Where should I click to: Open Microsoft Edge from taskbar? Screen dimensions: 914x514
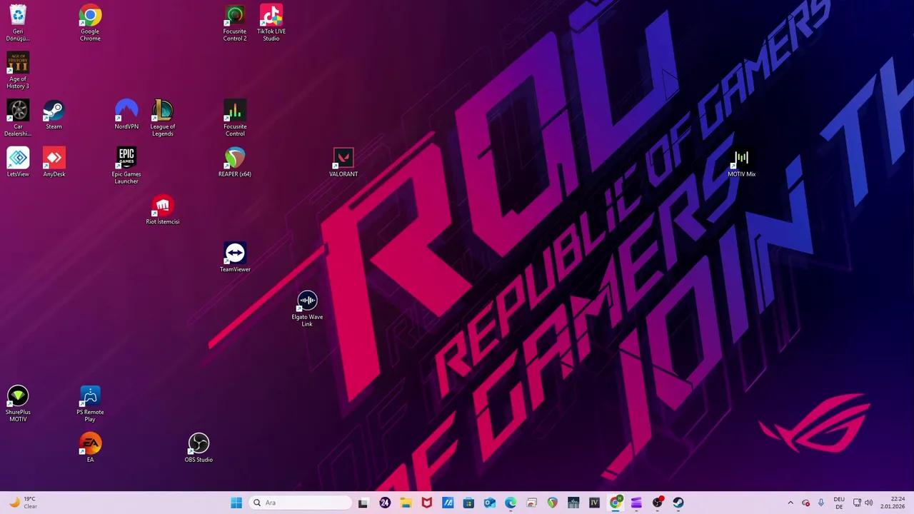(x=511, y=503)
